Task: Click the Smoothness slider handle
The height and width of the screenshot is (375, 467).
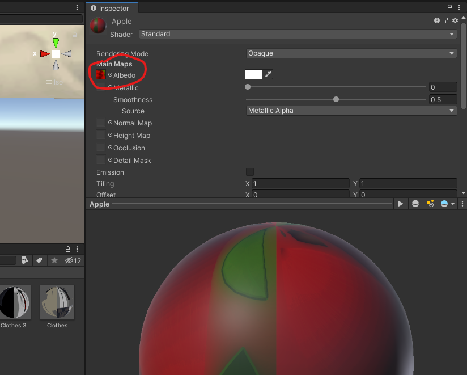Action: [336, 99]
